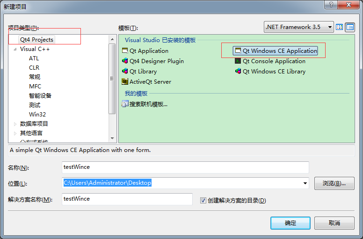Switch to large icons view
The image size is (363, 239).
point(340,27)
